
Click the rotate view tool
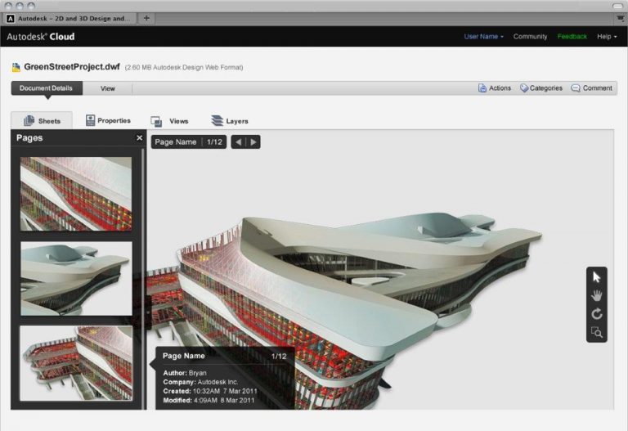(x=596, y=314)
